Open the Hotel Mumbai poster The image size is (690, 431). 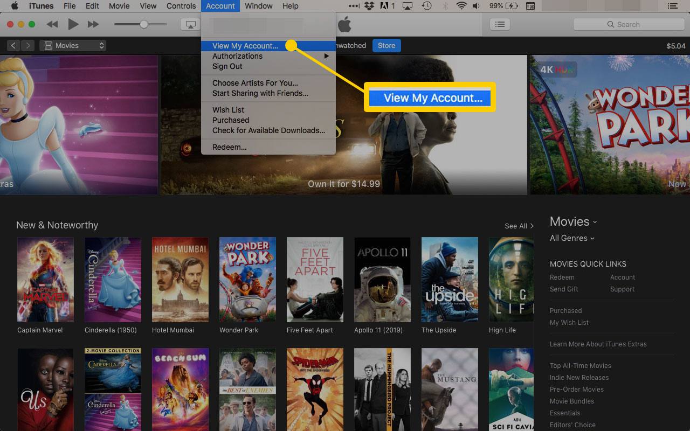(180, 280)
